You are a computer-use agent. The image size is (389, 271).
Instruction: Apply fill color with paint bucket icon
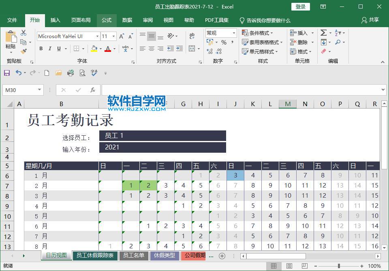coord(94,48)
